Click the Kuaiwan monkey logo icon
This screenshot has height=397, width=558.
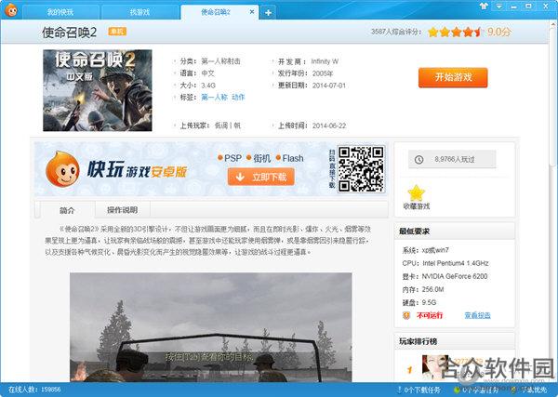point(11,10)
